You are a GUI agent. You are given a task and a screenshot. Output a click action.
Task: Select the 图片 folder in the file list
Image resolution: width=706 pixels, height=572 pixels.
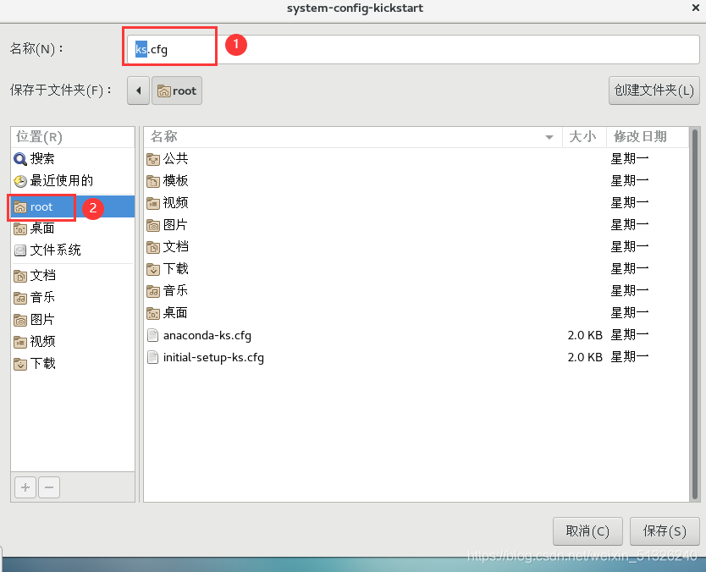click(416, 224)
